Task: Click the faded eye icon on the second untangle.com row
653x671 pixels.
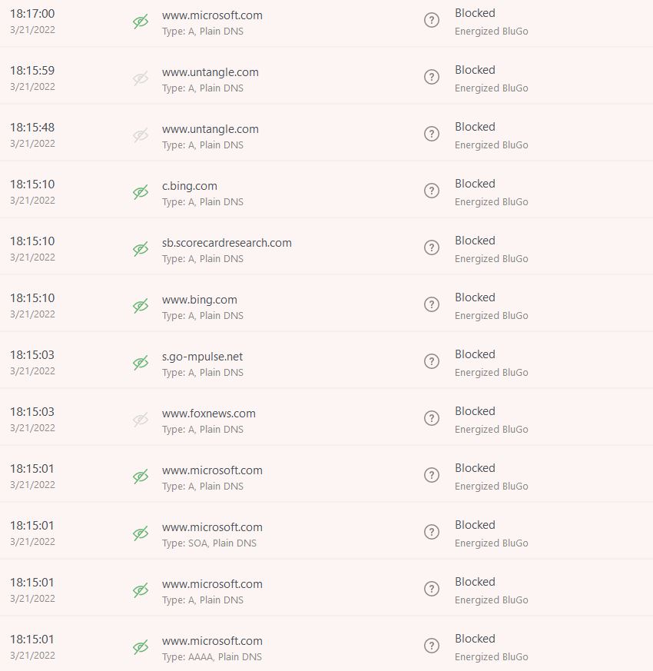Action: point(141,135)
